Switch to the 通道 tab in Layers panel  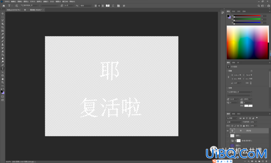click(x=234, y=114)
